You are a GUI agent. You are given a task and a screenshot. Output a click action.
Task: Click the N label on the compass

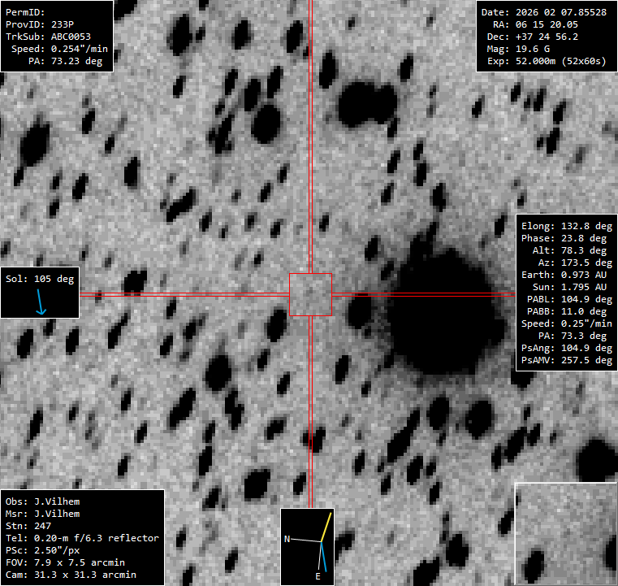click(287, 539)
